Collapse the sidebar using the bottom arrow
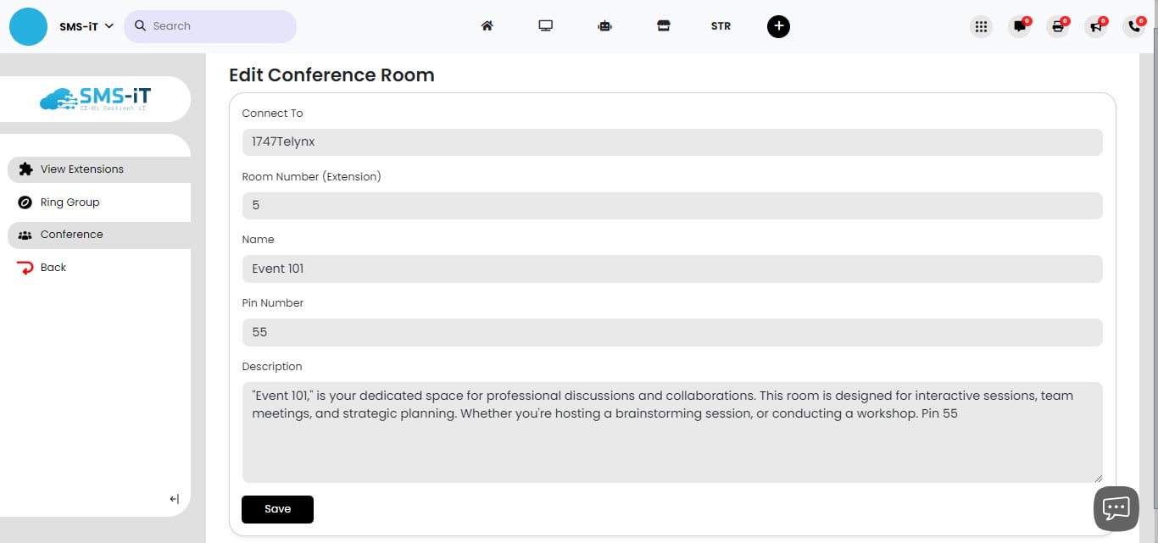The width and height of the screenshot is (1158, 543). point(173,499)
